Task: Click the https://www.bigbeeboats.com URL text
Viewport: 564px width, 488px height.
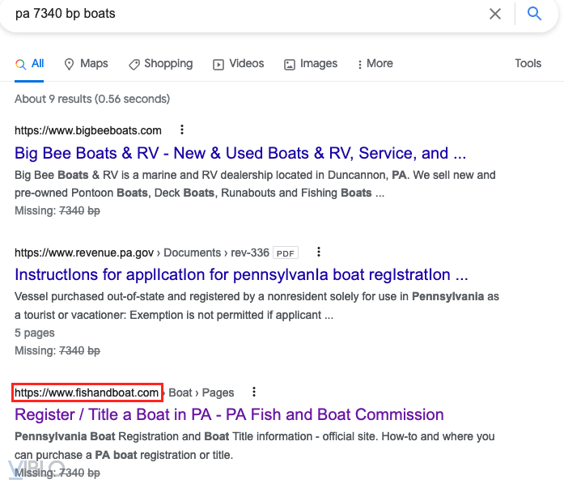Action: (x=88, y=130)
